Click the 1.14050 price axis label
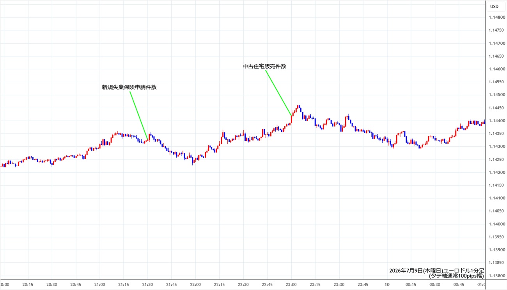The width and height of the screenshot is (507, 290). [496, 211]
